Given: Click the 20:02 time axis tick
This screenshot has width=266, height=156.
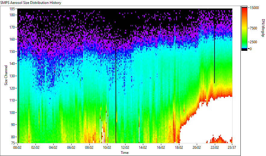Looking at the screenshot, I should point(196,148).
